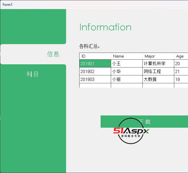This screenshot has width=188, height=173.
Task: Click the Age column header
Action: tap(181, 56)
